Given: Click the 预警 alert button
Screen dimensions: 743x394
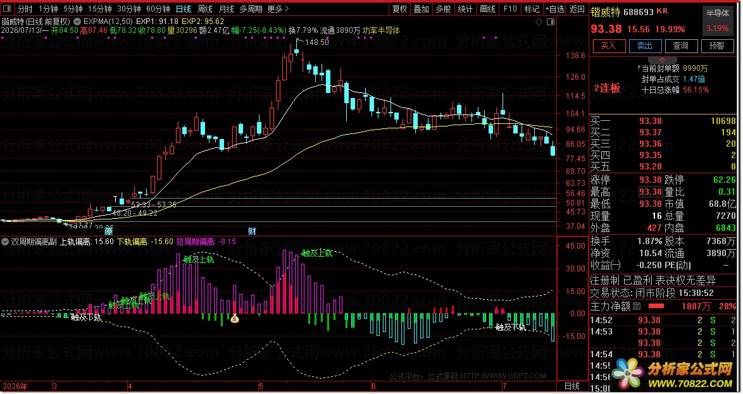Looking at the screenshot, I should [x=718, y=46].
